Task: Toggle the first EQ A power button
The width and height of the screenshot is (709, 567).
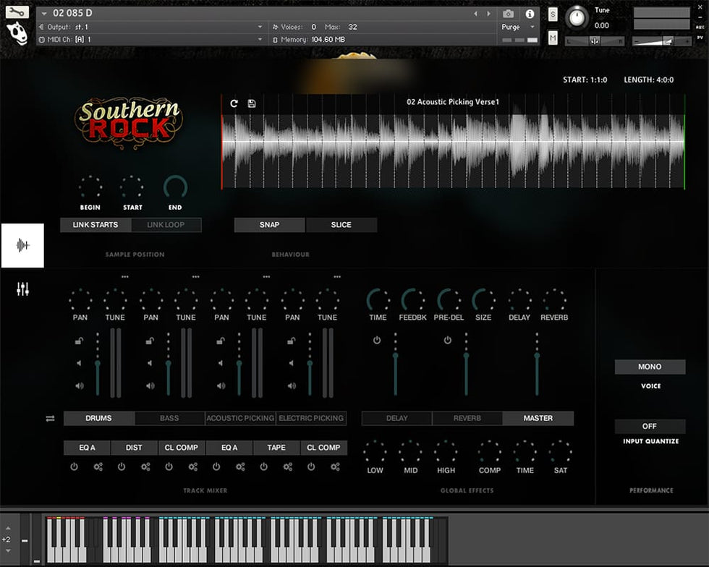Action: click(74, 467)
